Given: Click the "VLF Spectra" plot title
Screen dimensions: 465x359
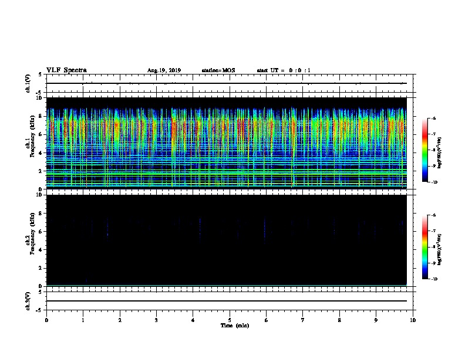Looking at the screenshot, I should point(66,70).
